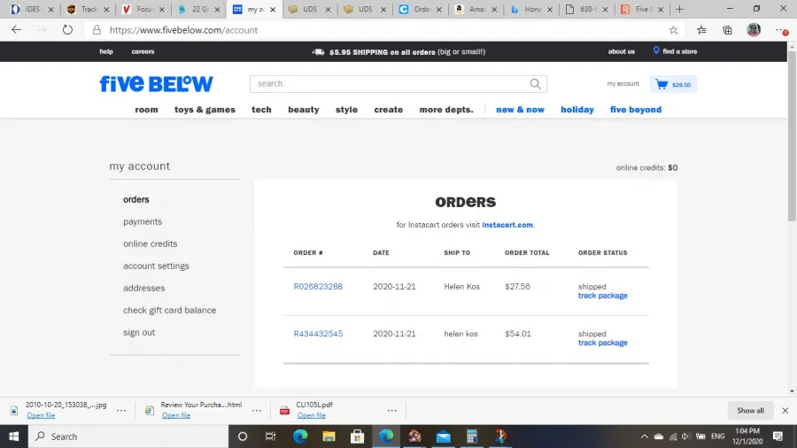Click the find a store location pin
The width and height of the screenshot is (797, 448).
pos(656,51)
